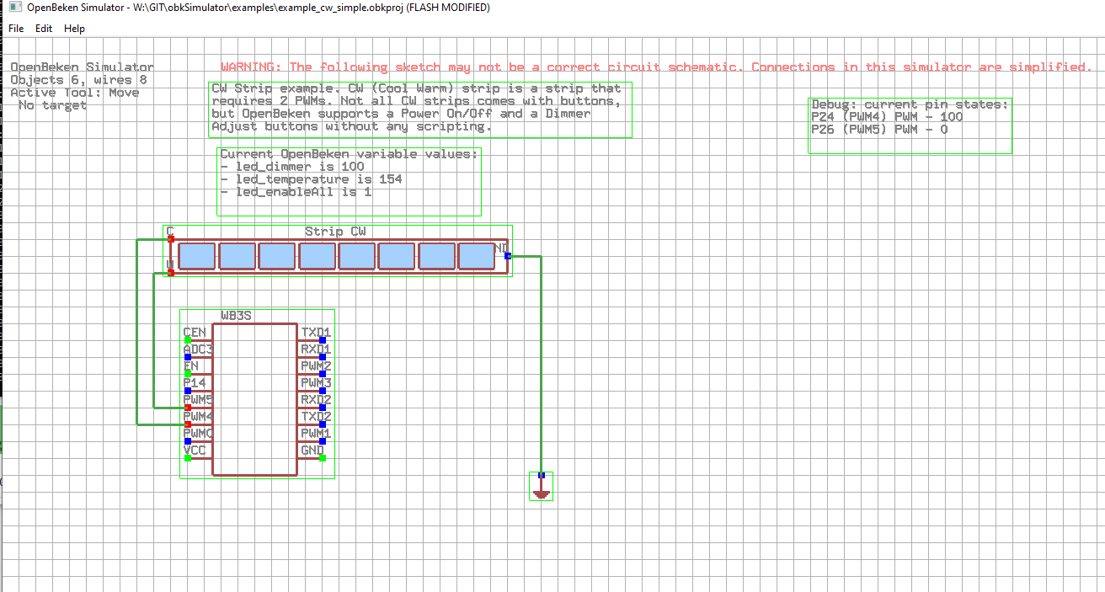
Task: Click the rightmost LED cell of Strip CW
Action: point(477,256)
